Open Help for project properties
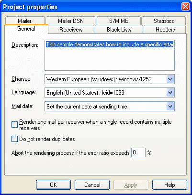The height and width of the screenshot is (195, 192). [x=169, y=185]
